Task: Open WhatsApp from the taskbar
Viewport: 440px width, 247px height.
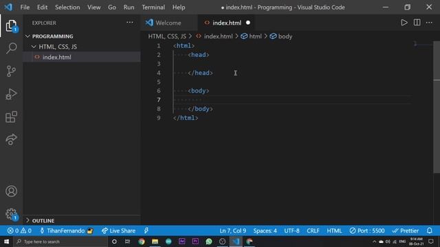Action: (x=209, y=242)
